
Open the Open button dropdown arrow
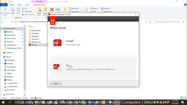click(98, 8)
